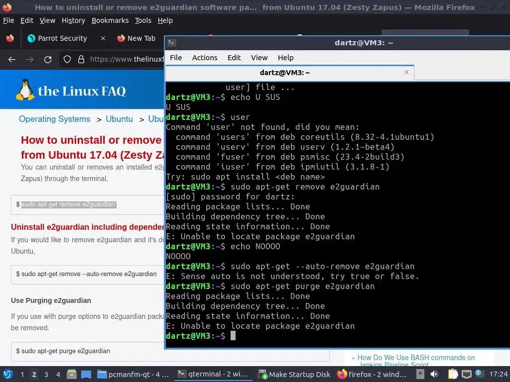
Task: Click the tracking protection shield icon
Action: [x=67, y=60]
